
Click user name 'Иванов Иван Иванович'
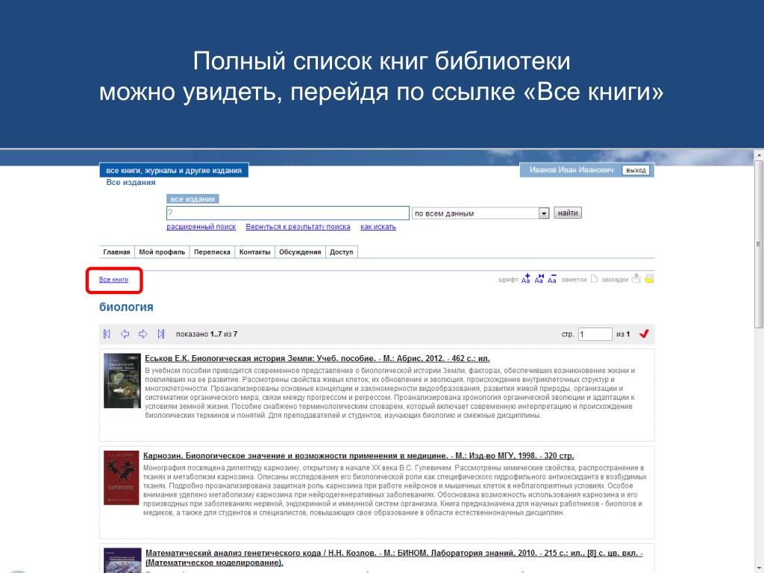point(572,170)
